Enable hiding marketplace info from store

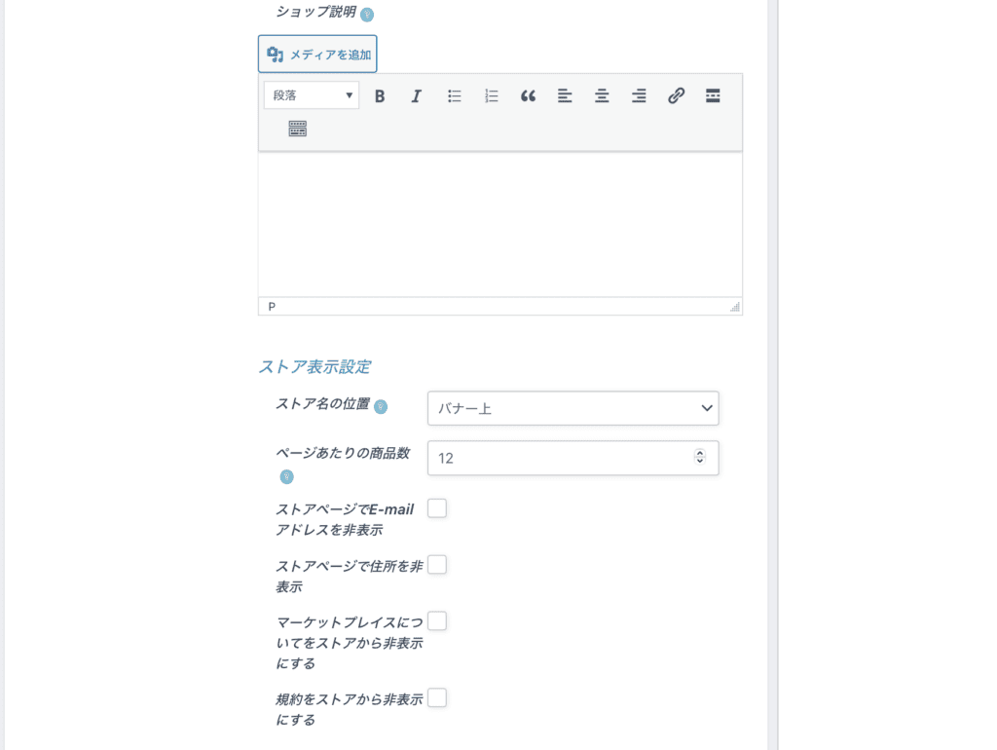[x=437, y=620]
